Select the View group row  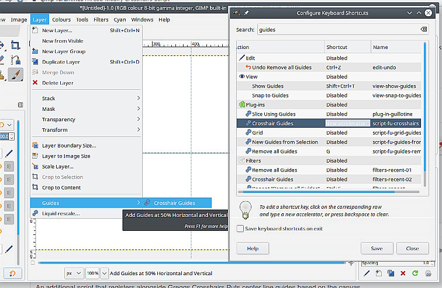pyautogui.click(x=329, y=77)
